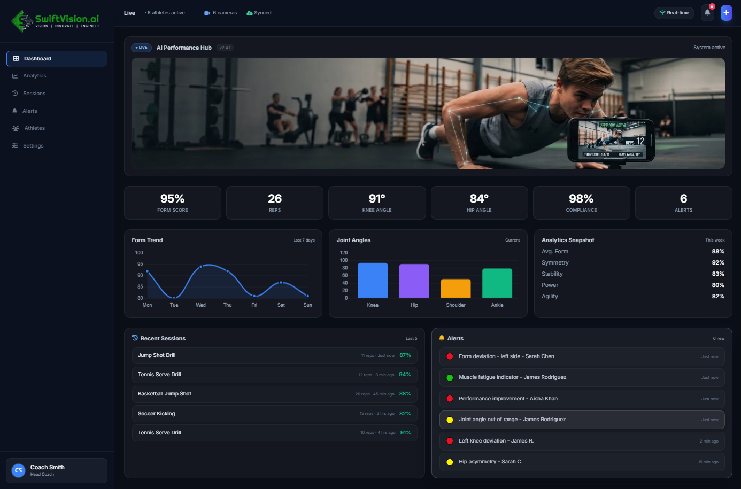The height and width of the screenshot is (489, 741).
Task: Click the v2.4.1 version tag
Action: (x=225, y=48)
